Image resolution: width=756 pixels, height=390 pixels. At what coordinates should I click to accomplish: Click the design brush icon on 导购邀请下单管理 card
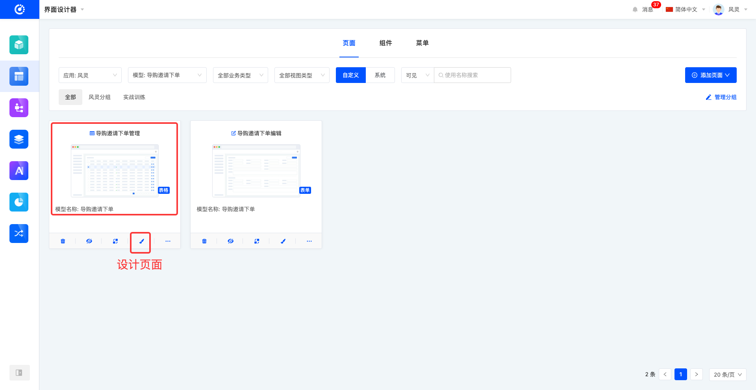click(141, 241)
